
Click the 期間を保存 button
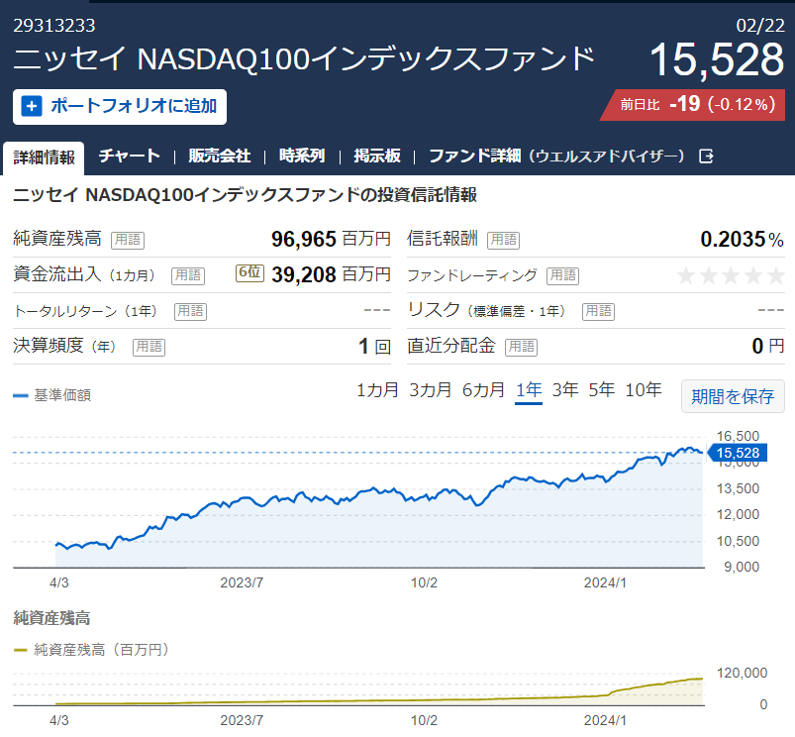pyautogui.click(x=734, y=396)
